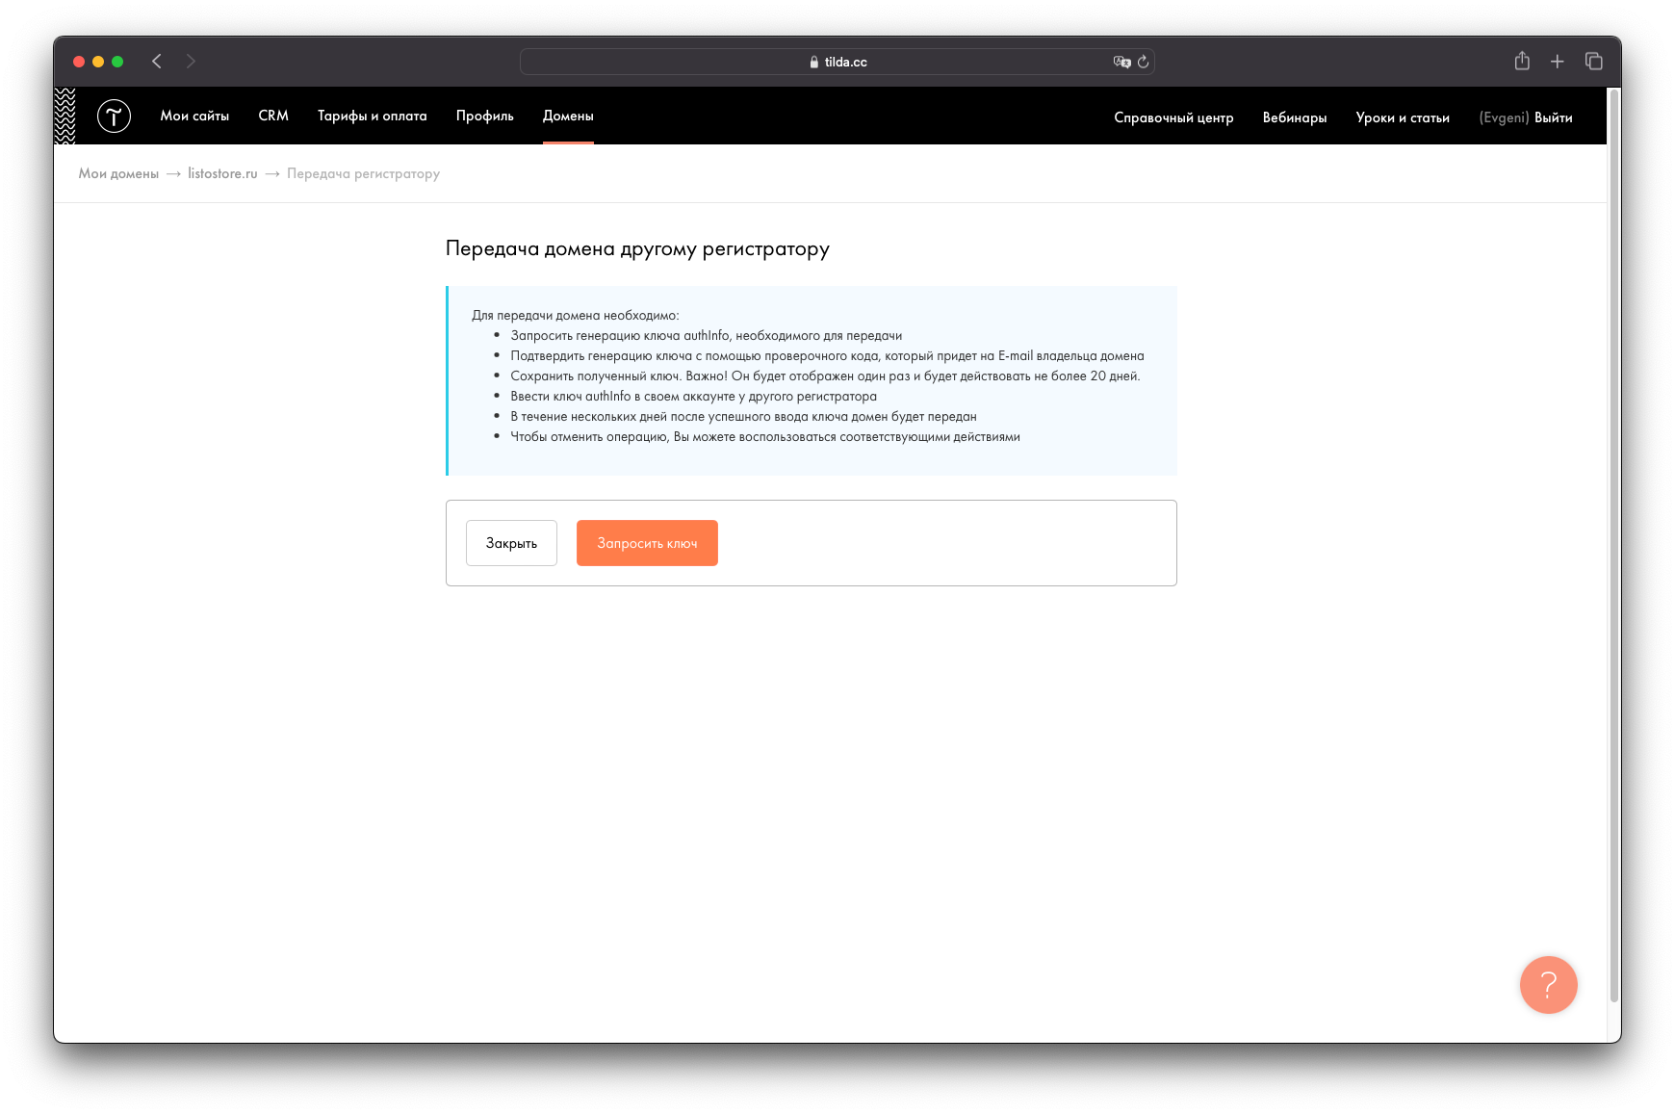The image size is (1675, 1114).
Task: Click the Tilda logo icon
Action: pos(114,117)
